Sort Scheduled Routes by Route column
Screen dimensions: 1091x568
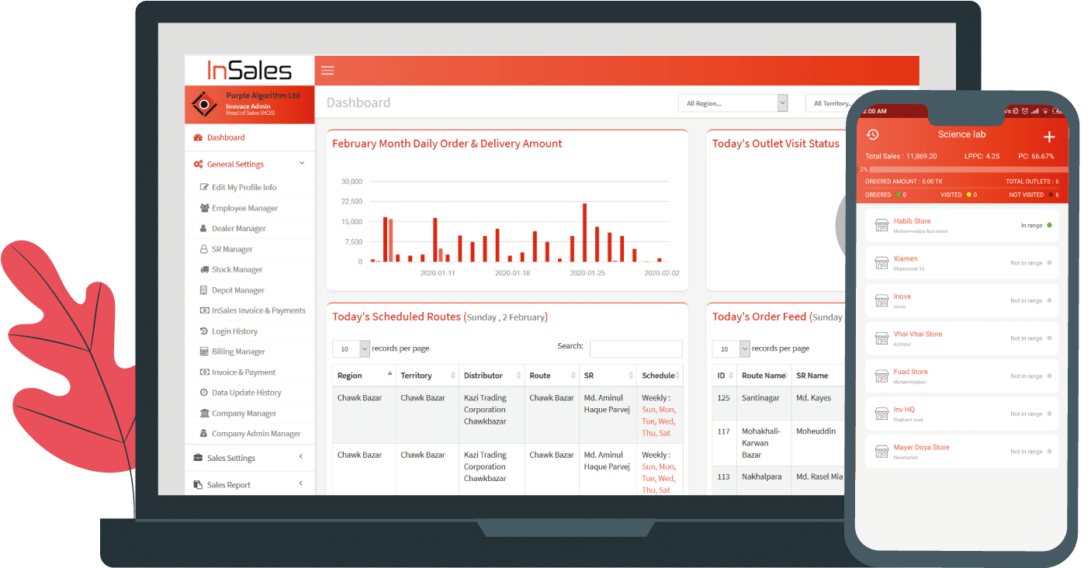573,376
